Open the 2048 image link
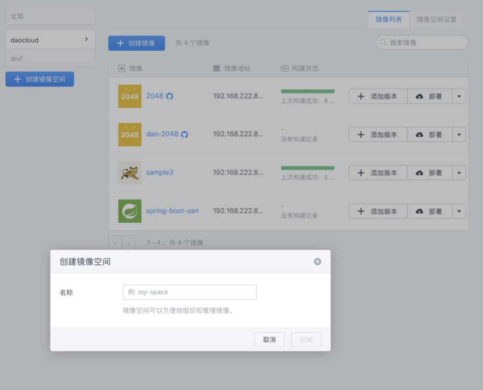Viewport: 483px width, 390px height. tap(155, 96)
